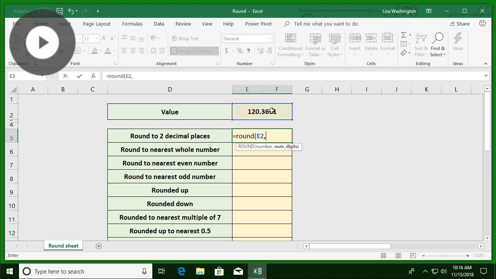
Task: Open the Name Box dropdown
Action: click(x=42, y=76)
